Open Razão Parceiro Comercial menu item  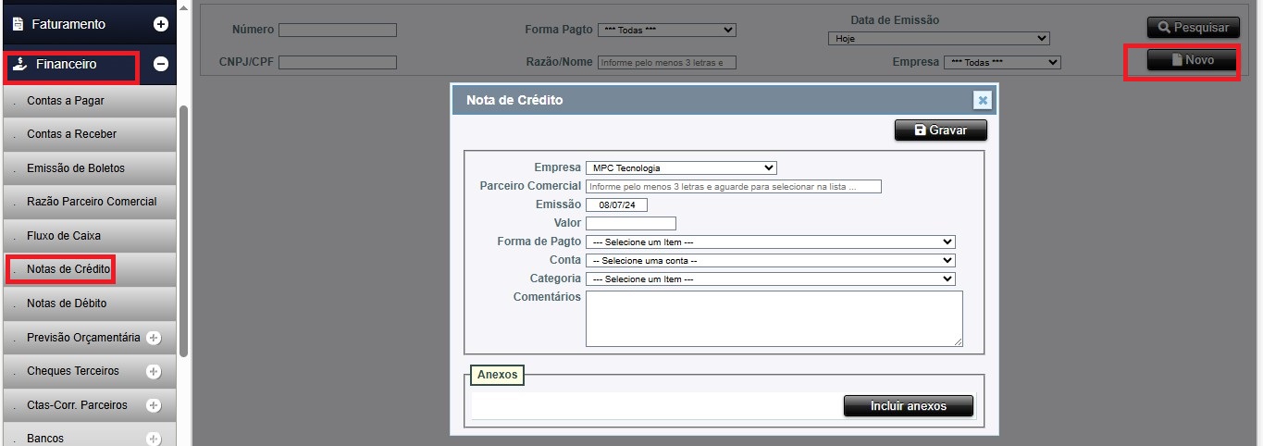click(x=88, y=202)
